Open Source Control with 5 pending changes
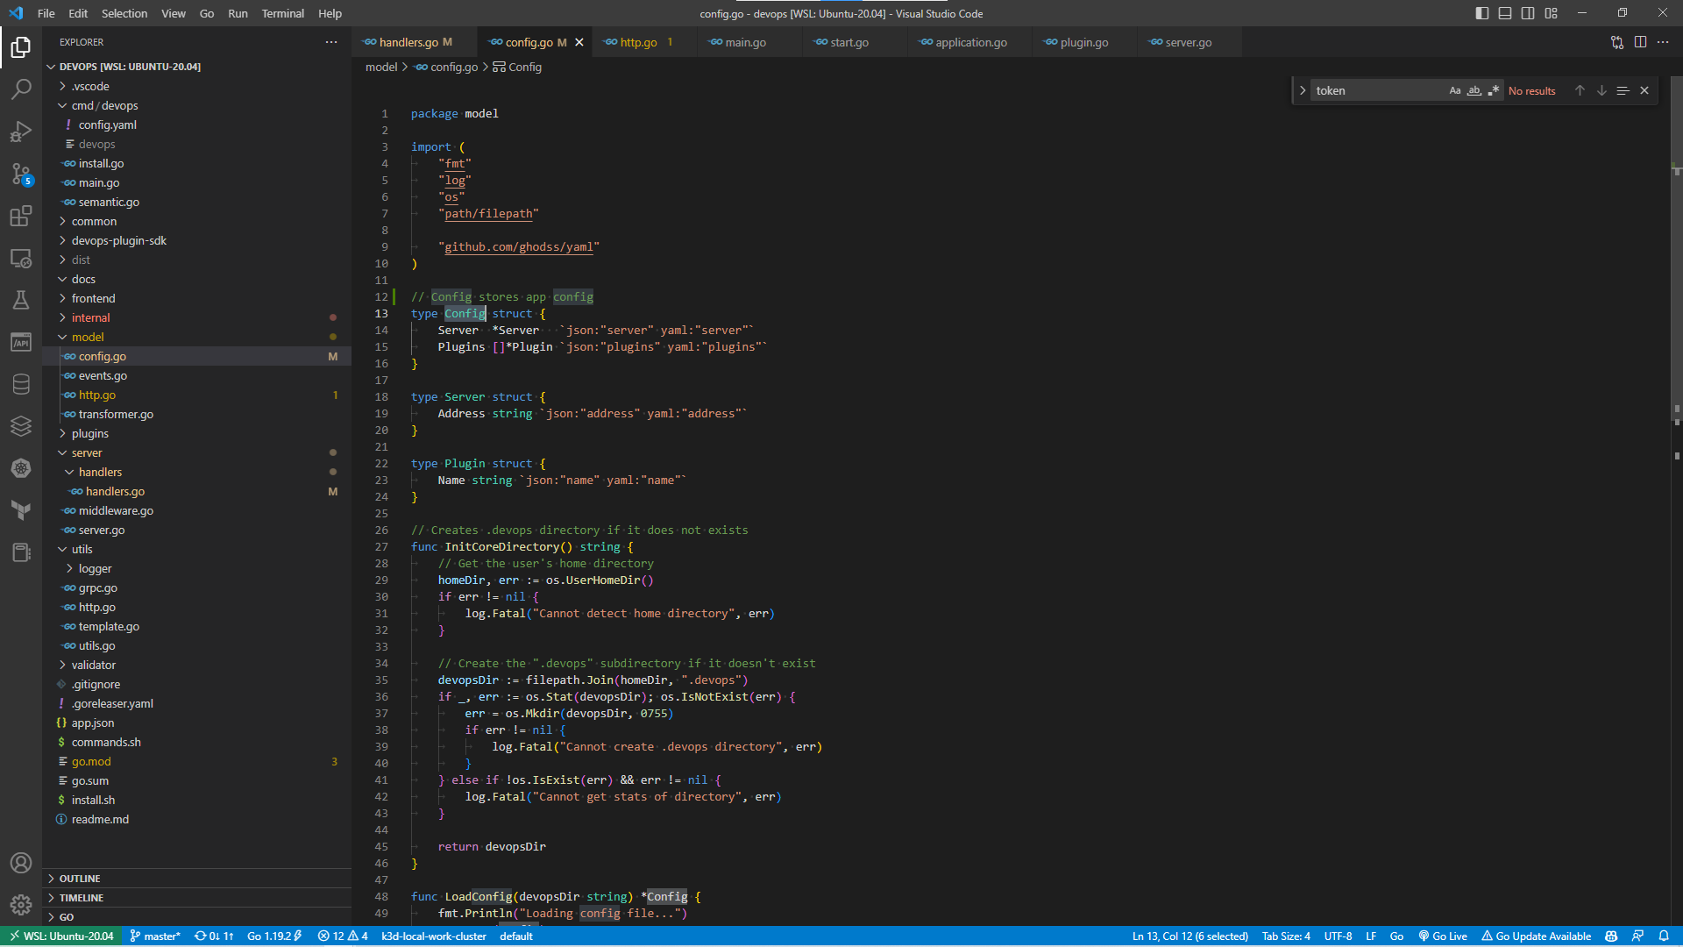This screenshot has width=1683, height=947. [x=22, y=174]
